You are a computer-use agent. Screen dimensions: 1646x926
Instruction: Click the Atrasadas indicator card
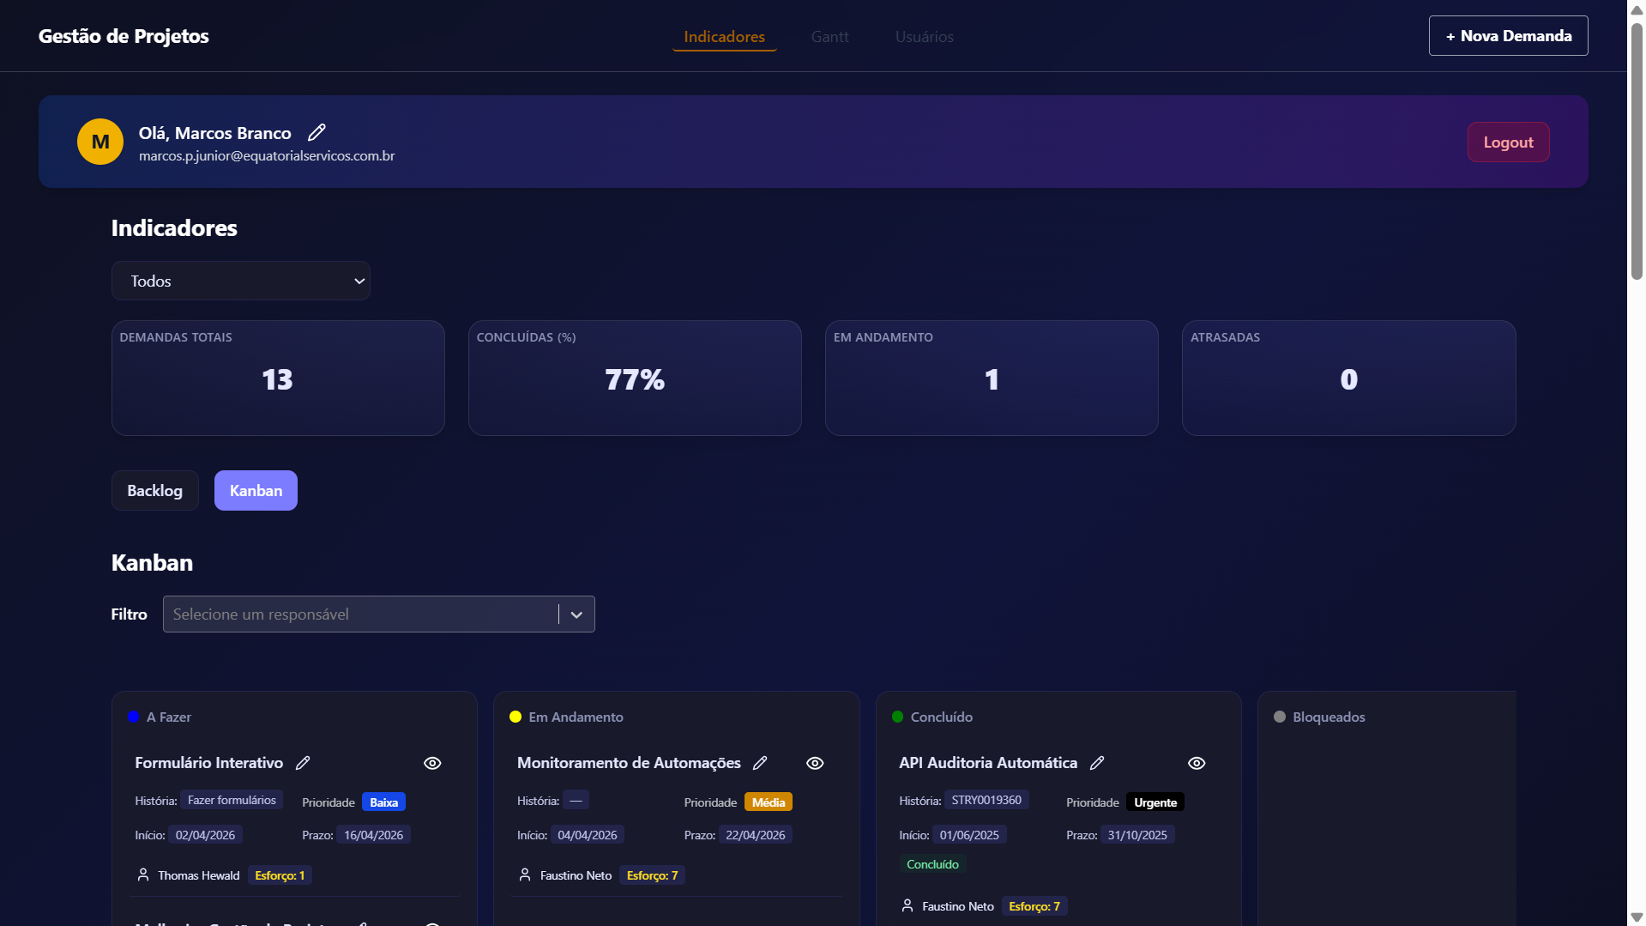pyautogui.click(x=1349, y=378)
